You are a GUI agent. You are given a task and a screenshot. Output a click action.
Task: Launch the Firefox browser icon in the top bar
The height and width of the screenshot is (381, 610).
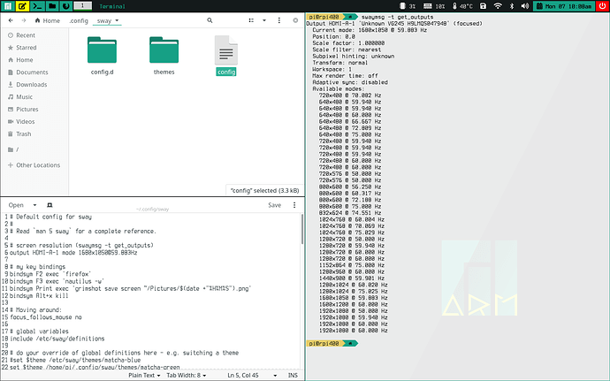click(x=65, y=6)
